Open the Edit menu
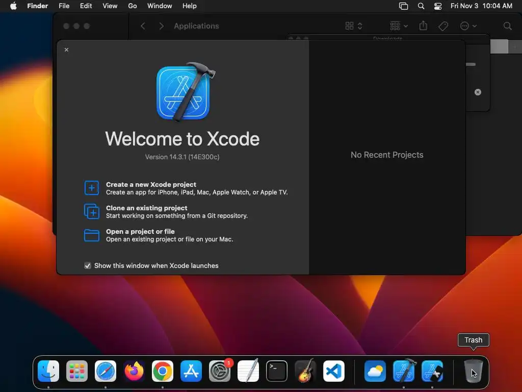522x392 pixels. coord(86,6)
